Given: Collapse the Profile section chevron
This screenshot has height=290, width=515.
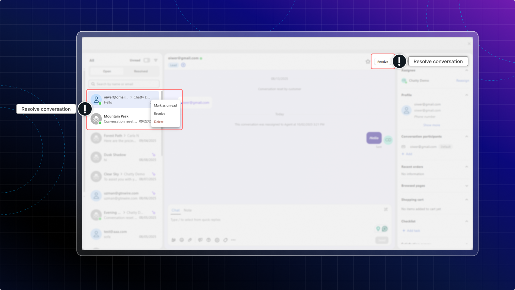Looking at the screenshot, I should [x=467, y=95].
